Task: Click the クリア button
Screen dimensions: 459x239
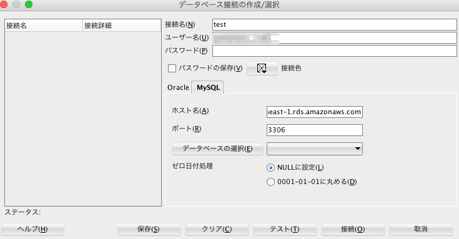Action: [217, 229]
